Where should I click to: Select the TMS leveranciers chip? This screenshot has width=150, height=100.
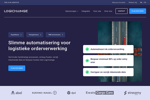click(x=55, y=35)
